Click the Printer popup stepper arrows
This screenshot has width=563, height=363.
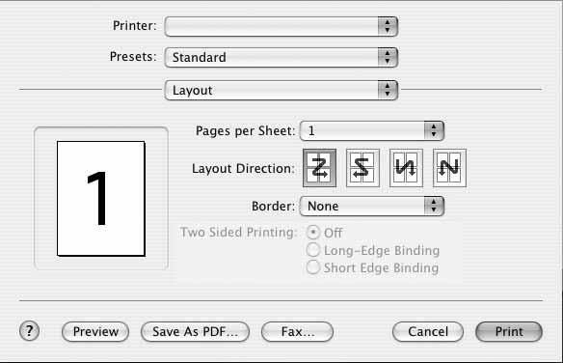tap(388, 26)
